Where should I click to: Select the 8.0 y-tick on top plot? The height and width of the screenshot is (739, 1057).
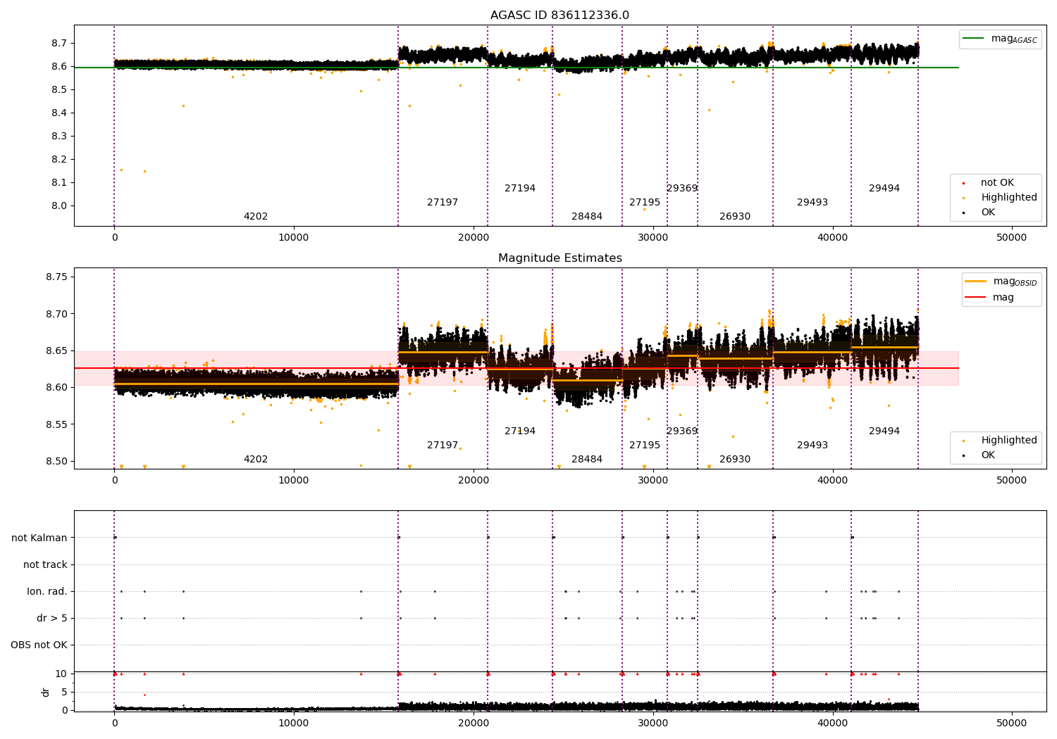[59, 206]
